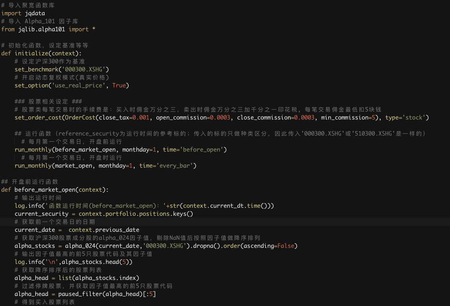Click 'def before_market_open(context):' line
Screen dimensions: 450x306
pyautogui.click(x=55, y=190)
